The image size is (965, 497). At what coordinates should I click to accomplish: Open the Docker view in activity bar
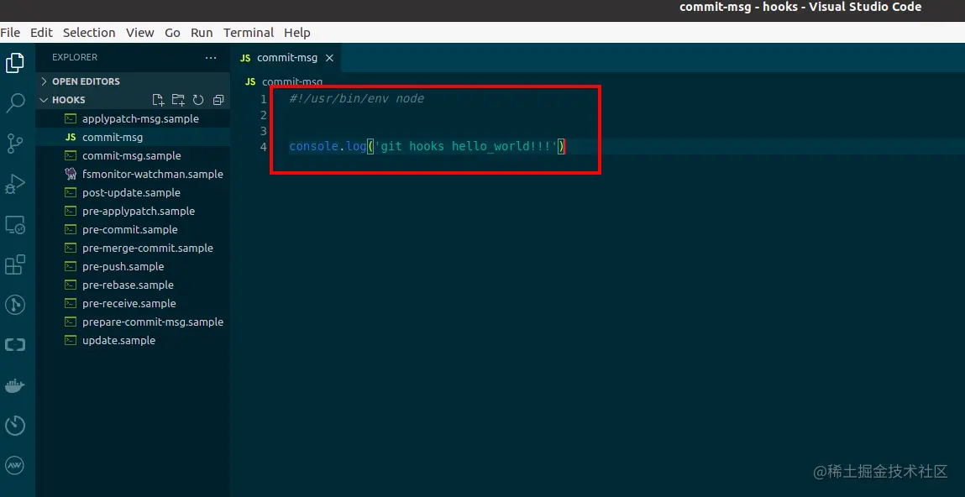(x=15, y=385)
